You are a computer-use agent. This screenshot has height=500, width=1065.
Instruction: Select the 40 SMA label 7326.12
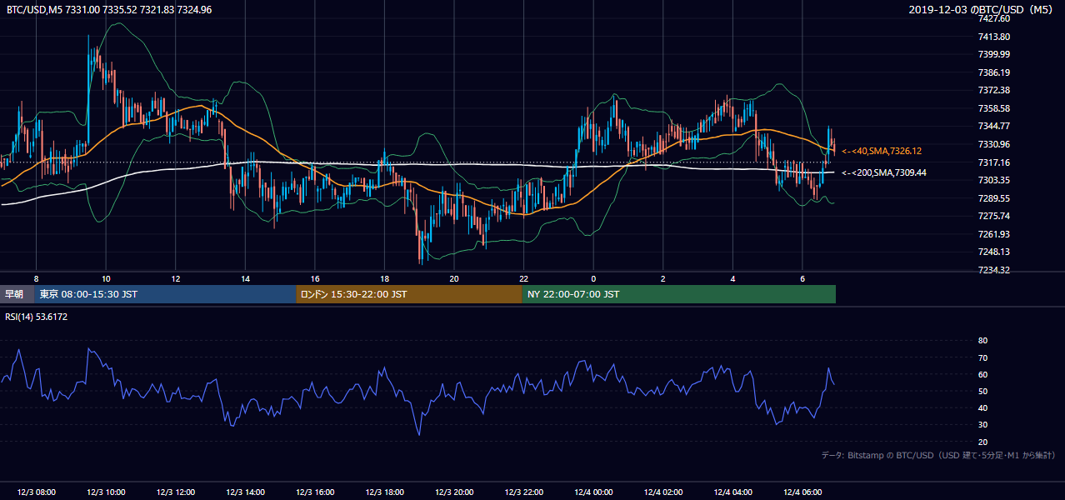[x=882, y=151]
